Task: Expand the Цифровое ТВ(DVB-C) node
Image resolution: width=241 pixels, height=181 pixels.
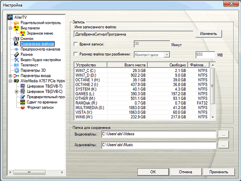Action: (x=16, y=92)
